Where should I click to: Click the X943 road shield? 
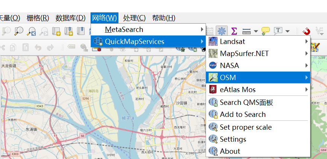(39, 106)
